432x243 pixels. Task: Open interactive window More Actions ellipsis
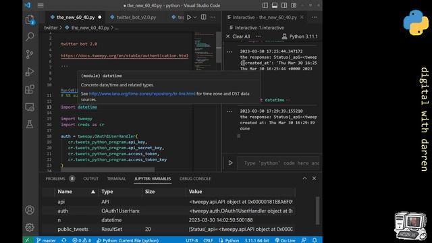pos(314,17)
